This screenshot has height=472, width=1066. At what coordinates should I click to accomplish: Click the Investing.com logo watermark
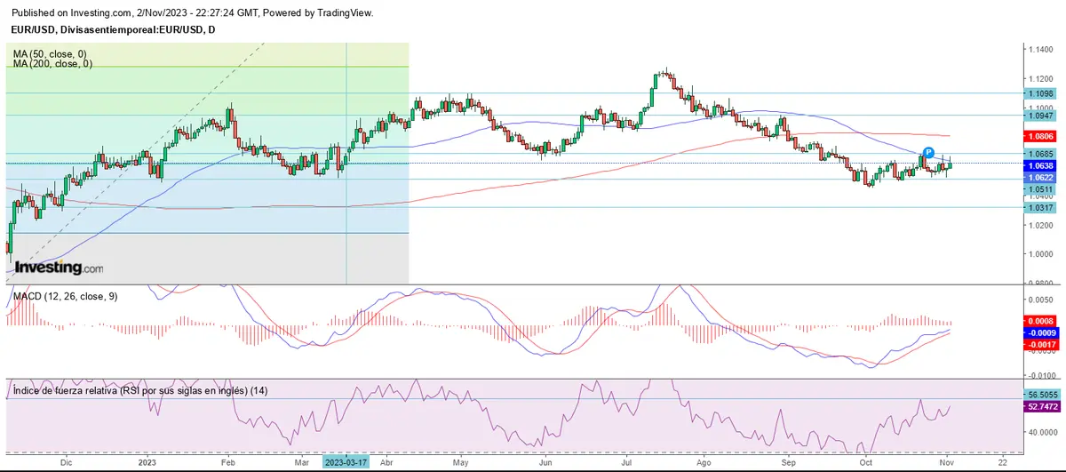point(59,267)
